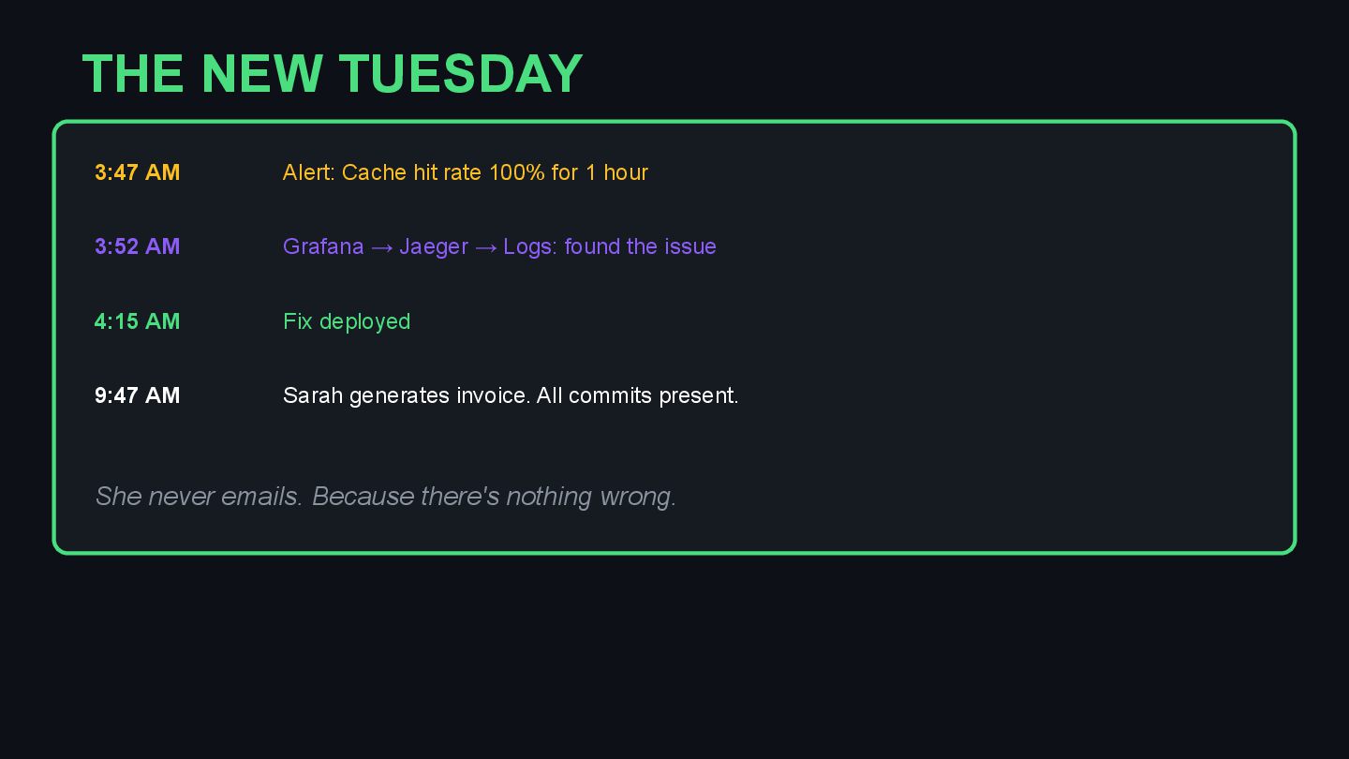The image size is (1349, 759).
Task: Click the word "TUESDAY" in the title
Action: (x=461, y=74)
